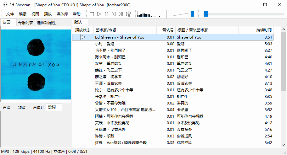Click the volume slider handle
Image resolution: width=287 pixels, height=155 pixels.
coord(192,14)
